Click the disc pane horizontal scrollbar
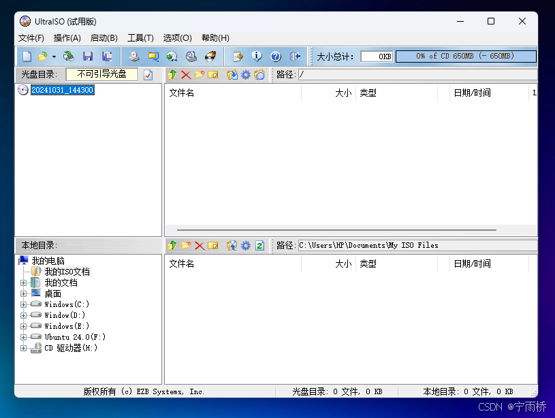Viewport: 555px width, 418px height. coord(336,230)
